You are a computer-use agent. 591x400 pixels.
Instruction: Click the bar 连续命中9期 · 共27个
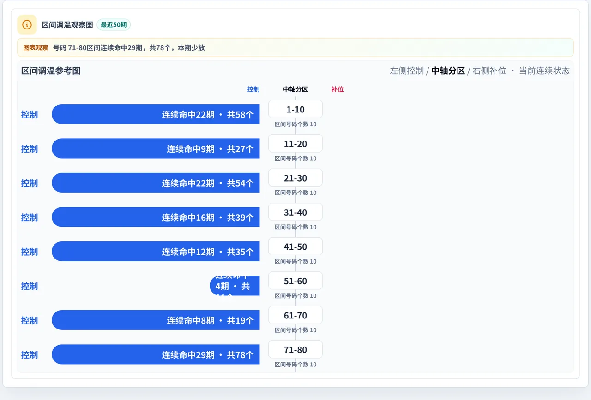(x=156, y=148)
